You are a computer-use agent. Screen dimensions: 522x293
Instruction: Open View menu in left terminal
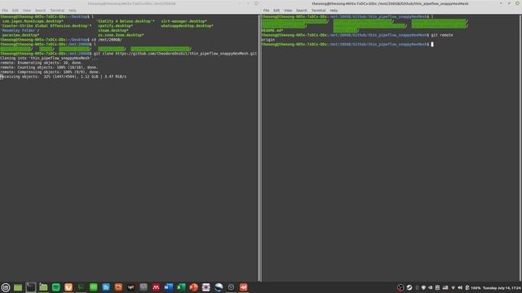point(27,11)
